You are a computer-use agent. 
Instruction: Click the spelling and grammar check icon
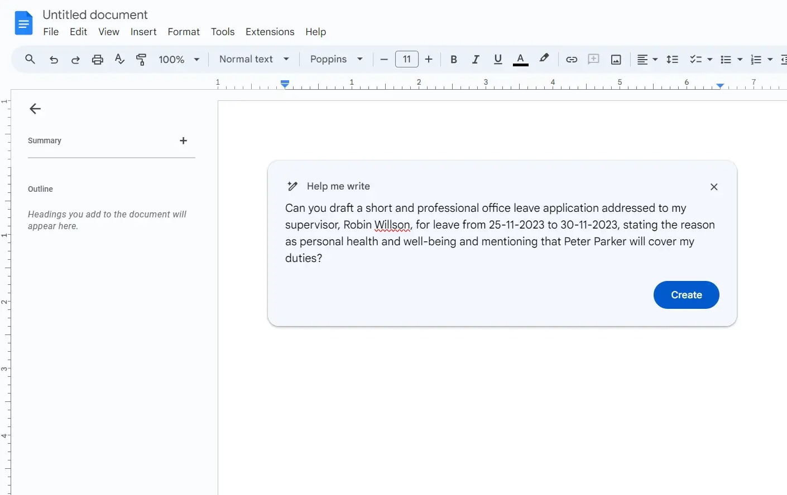tap(119, 60)
